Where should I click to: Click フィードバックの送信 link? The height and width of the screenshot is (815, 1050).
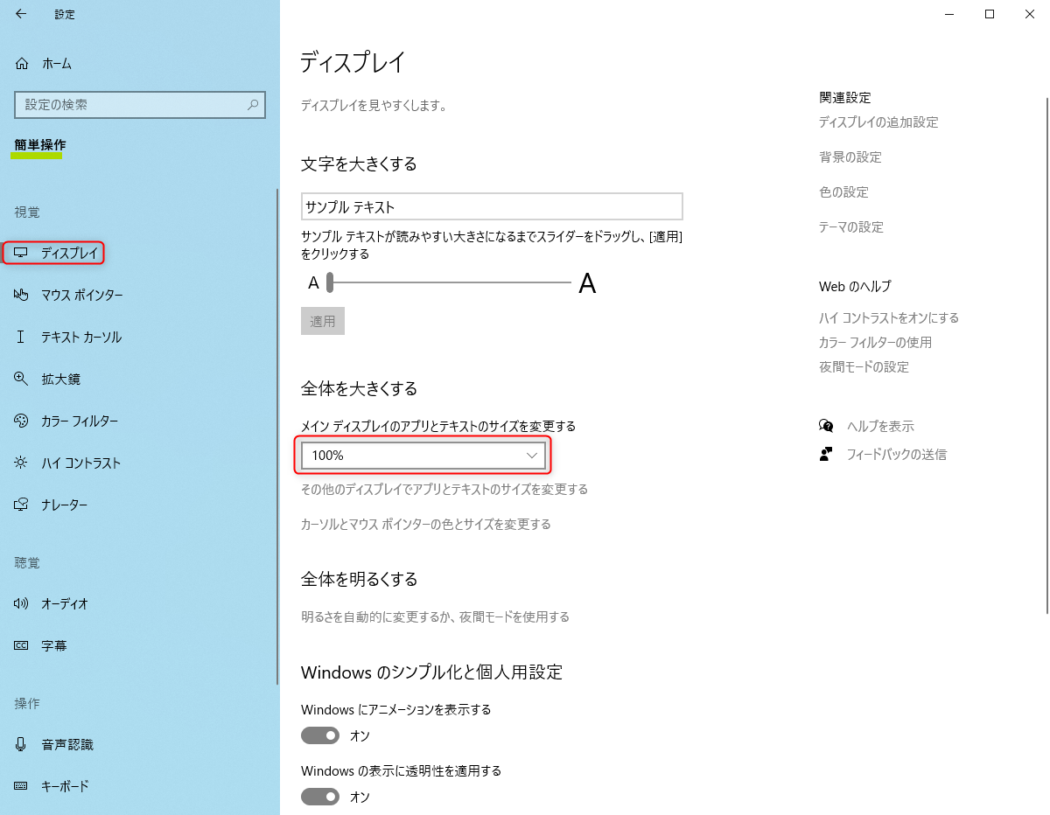pos(897,455)
